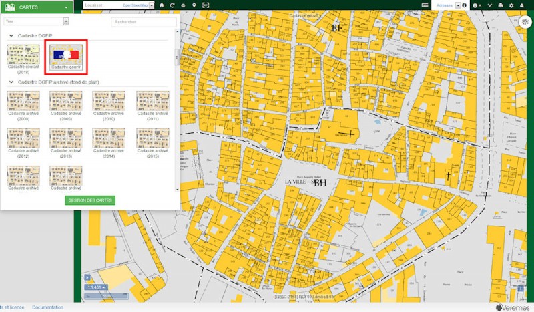Collapse the Cadastre DGFiP section
The image size is (534, 312).
point(11,35)
